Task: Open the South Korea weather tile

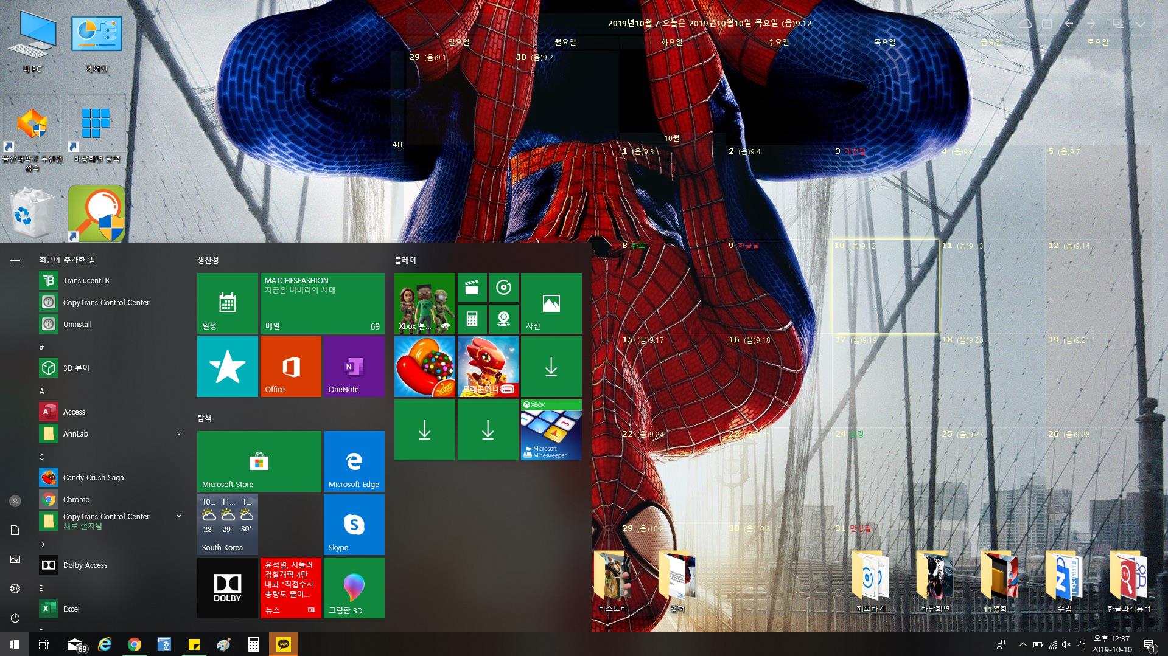Action: coord(228,525)
